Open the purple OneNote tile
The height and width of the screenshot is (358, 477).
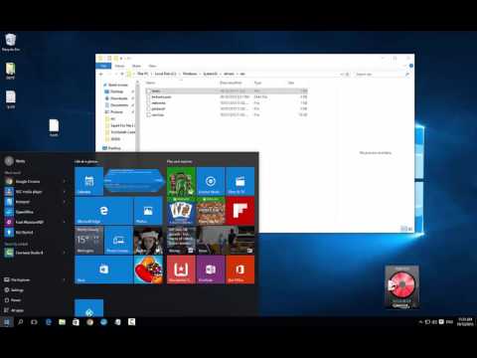[x=211, y=269]
